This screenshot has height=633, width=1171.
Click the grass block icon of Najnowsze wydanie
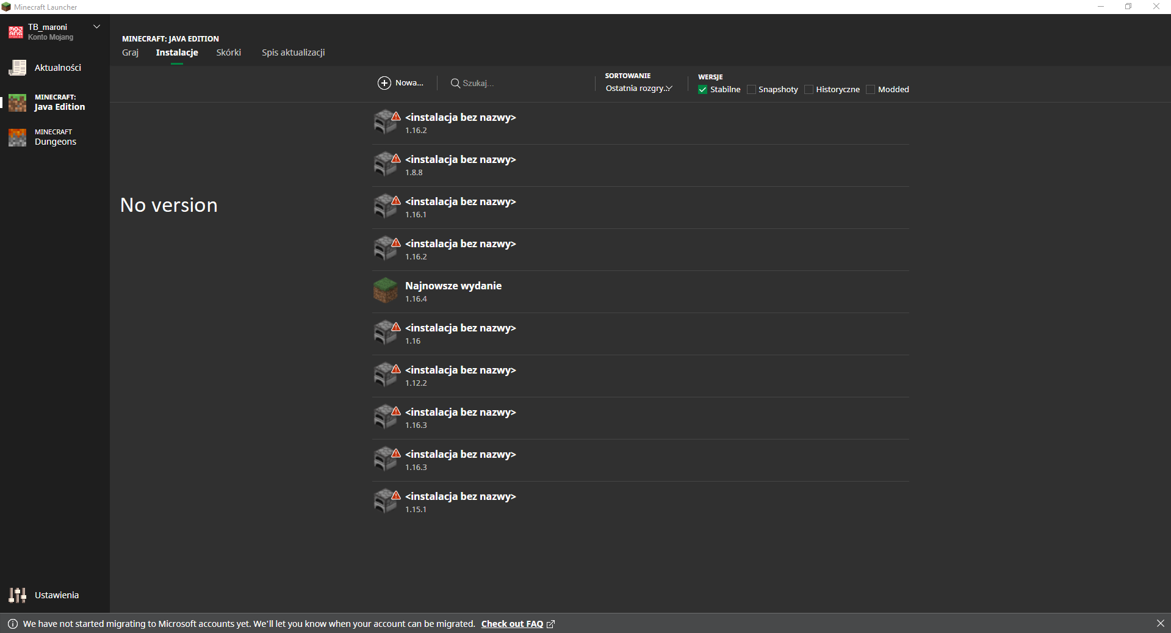pos(385,291)
